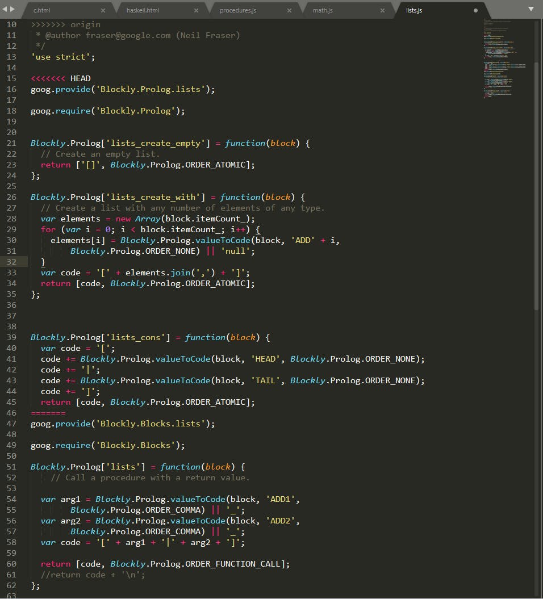This screenshot has height=599, width=543.
Task: Close the c.html tab
Action: click(103, 11)
